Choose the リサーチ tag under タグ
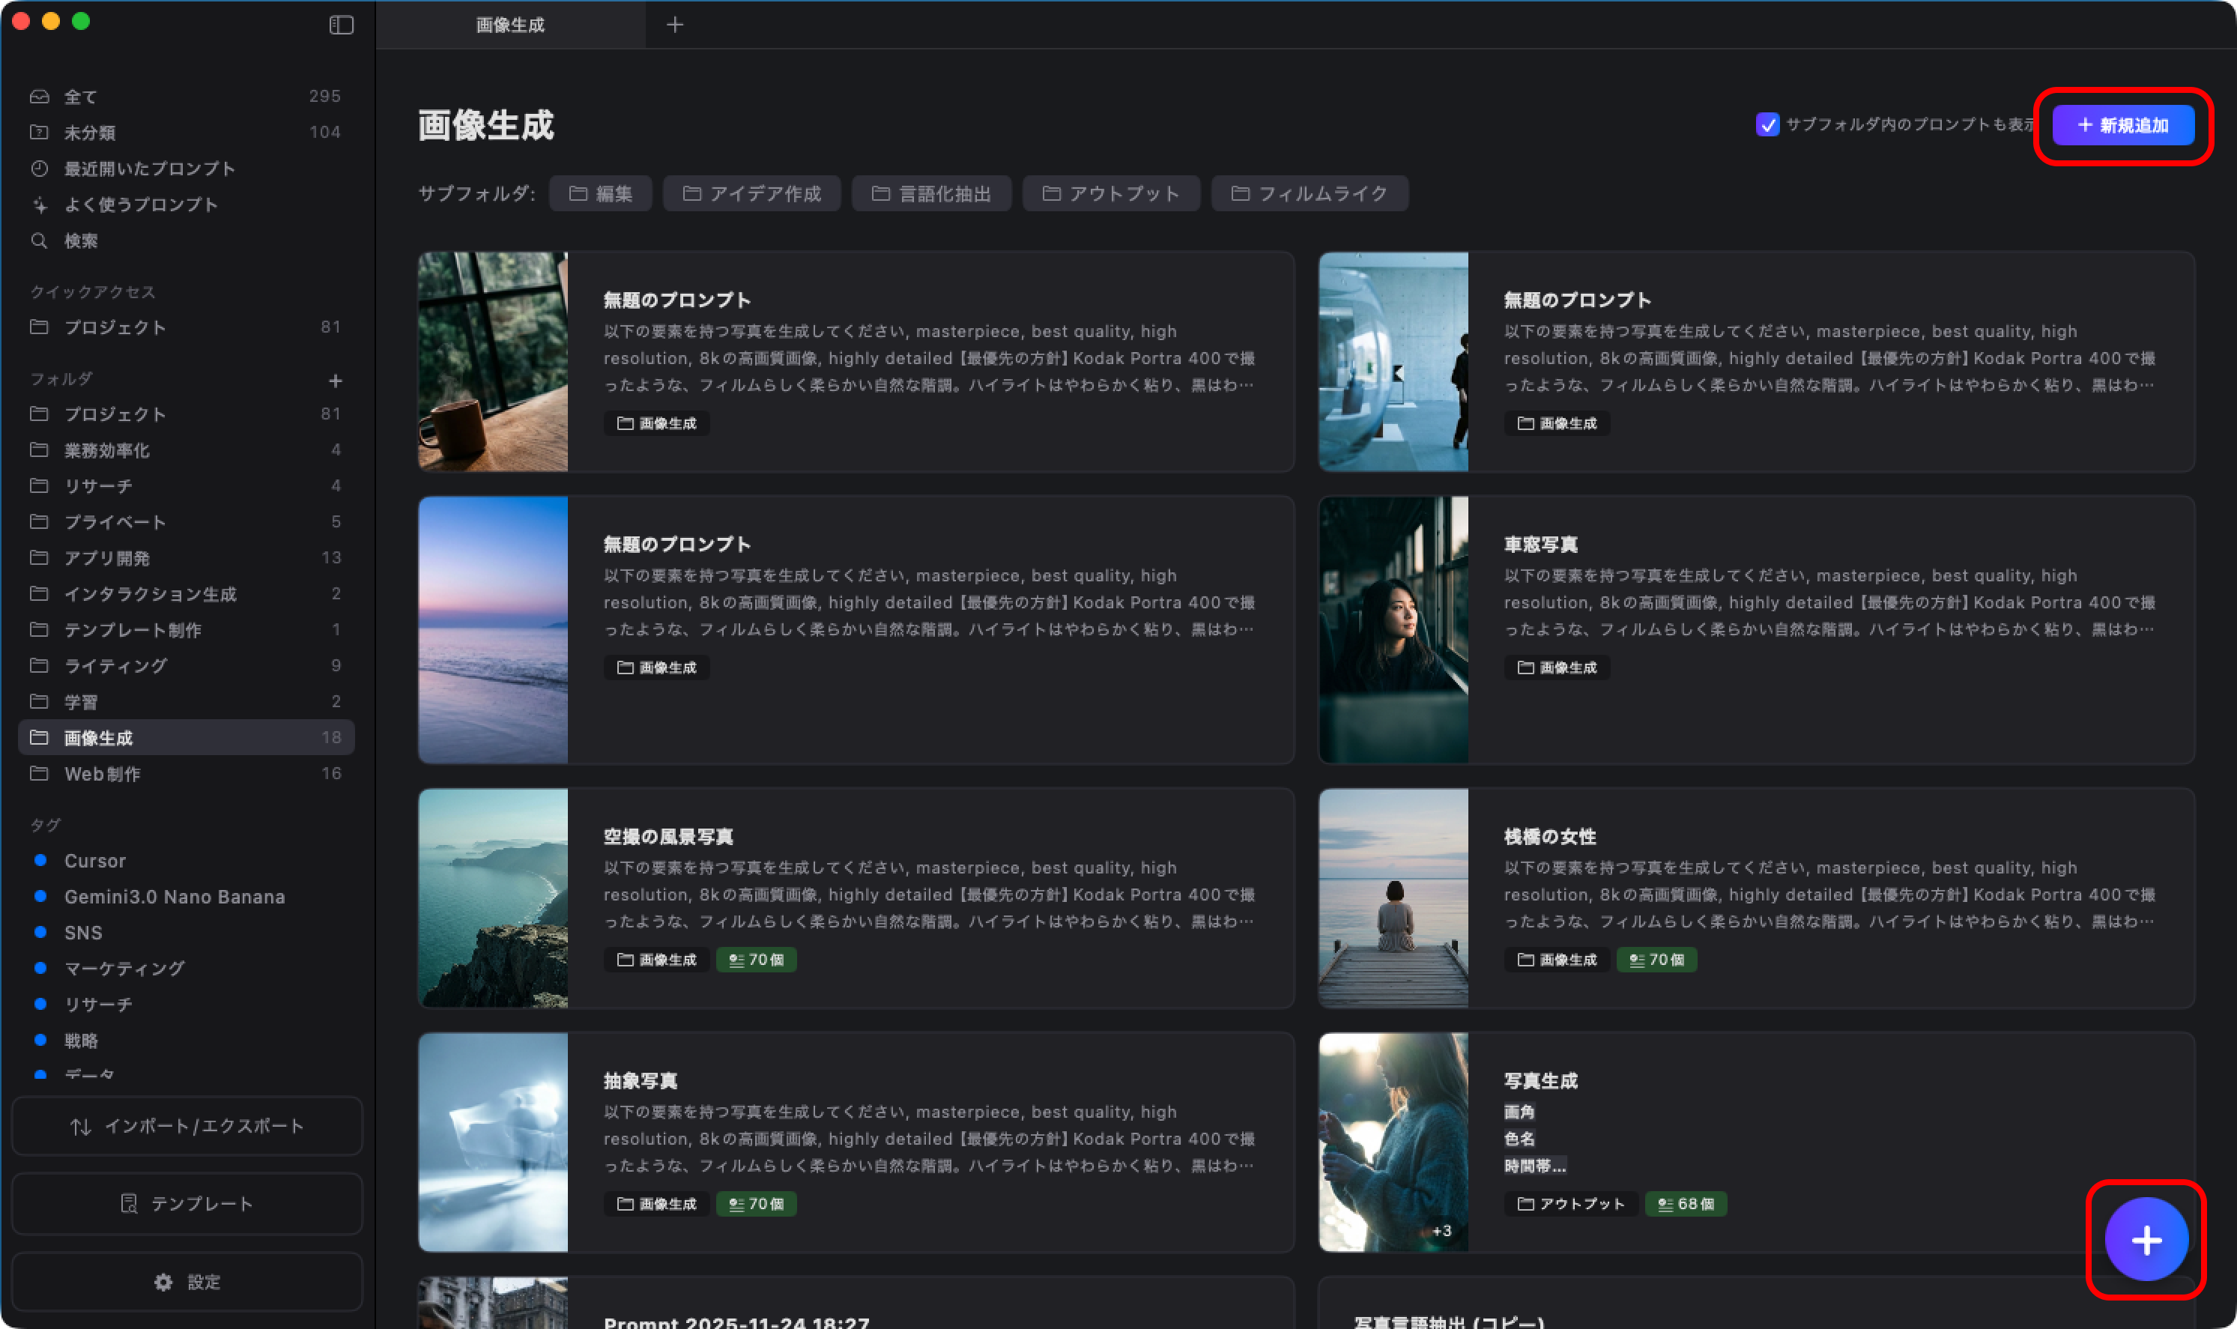This screenshot has height=1329, width=2237. [187, 1004]
